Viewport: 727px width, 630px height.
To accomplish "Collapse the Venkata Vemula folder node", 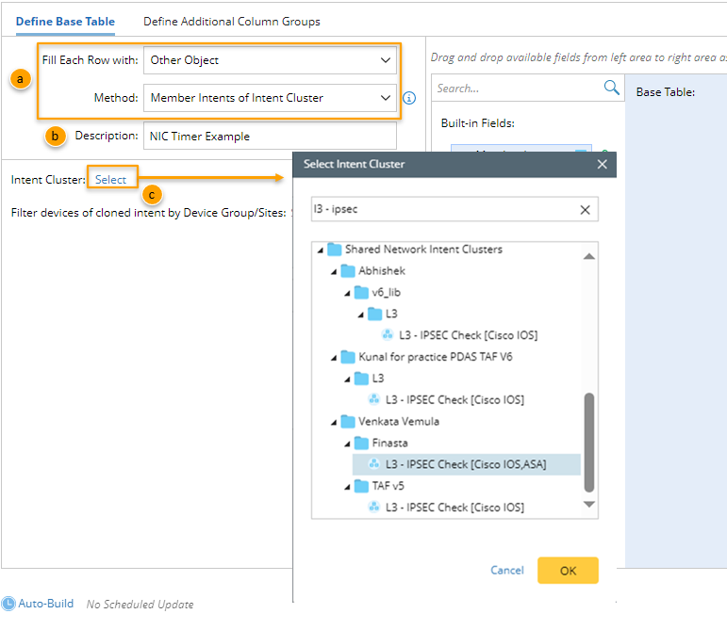I will coord(334,422).
